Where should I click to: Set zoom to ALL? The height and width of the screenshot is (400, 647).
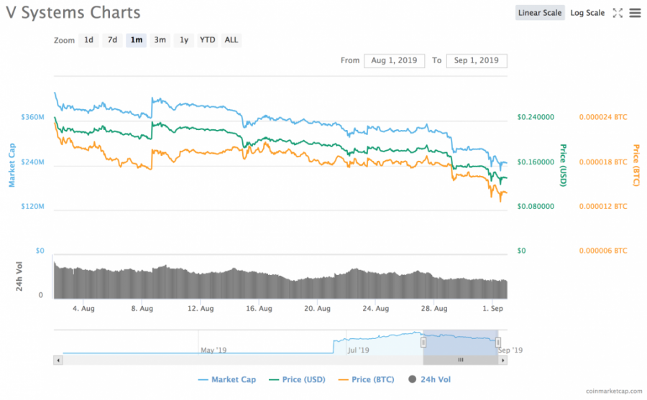231,40
